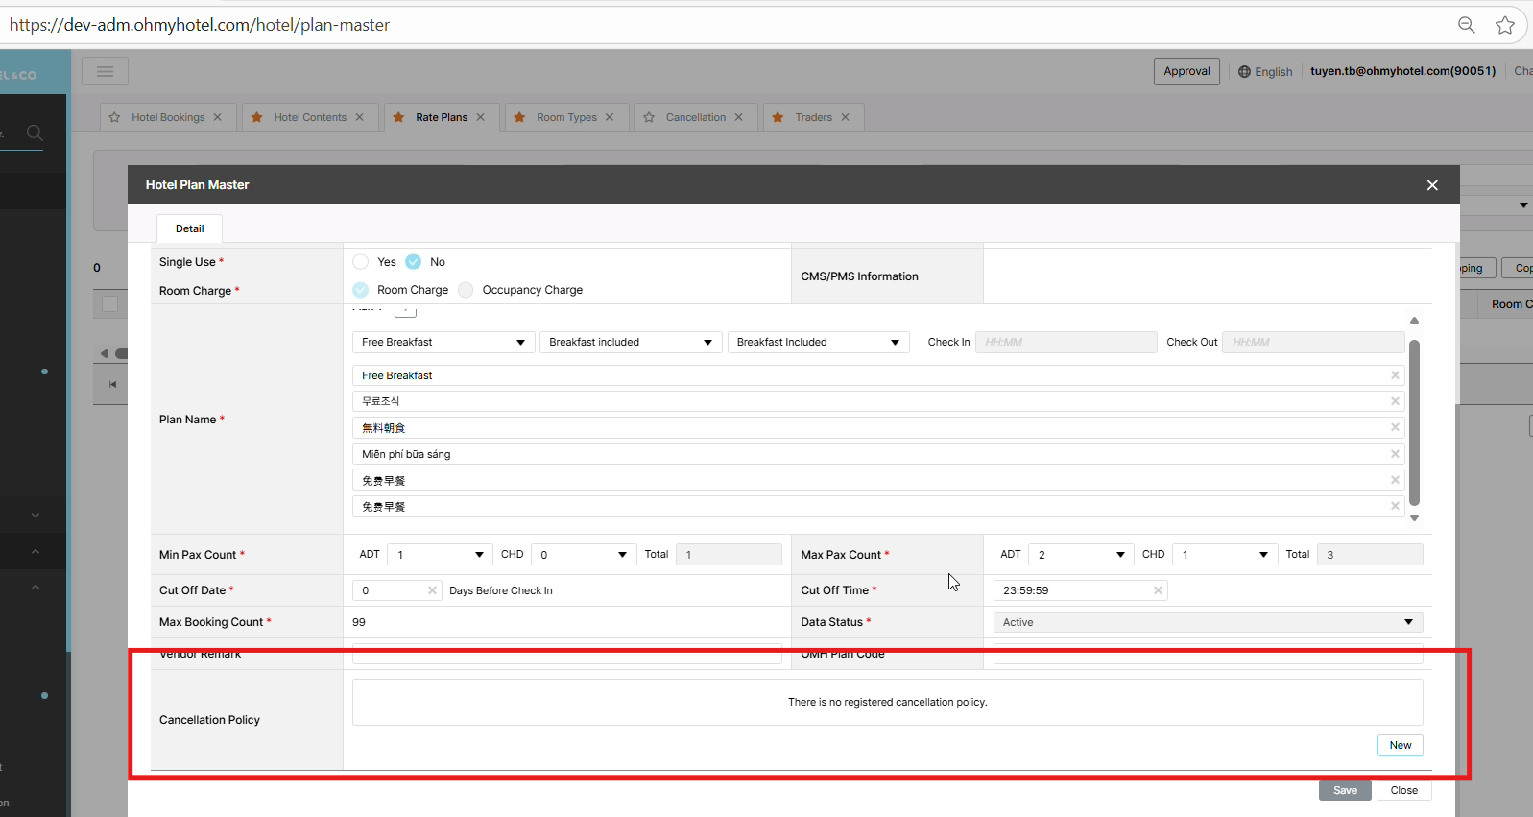
Task: Click the globe English language selector
Action: [x=1264, y=72]
